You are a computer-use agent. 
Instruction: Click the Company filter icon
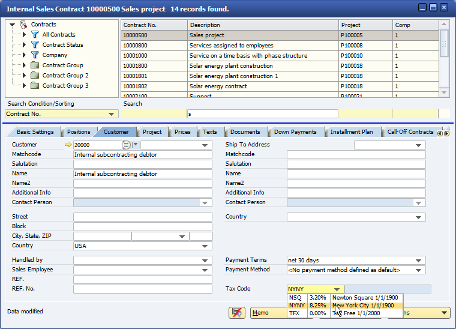coord(35,55)
